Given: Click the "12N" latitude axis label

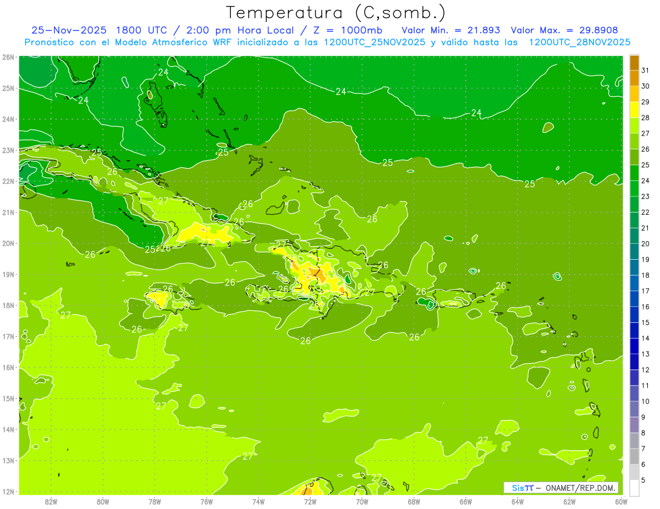Looking at the screenshot, I should click(x=8, y=491).
